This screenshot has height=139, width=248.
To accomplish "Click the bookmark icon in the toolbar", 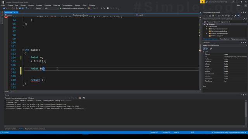I will [x=108, y=8].
